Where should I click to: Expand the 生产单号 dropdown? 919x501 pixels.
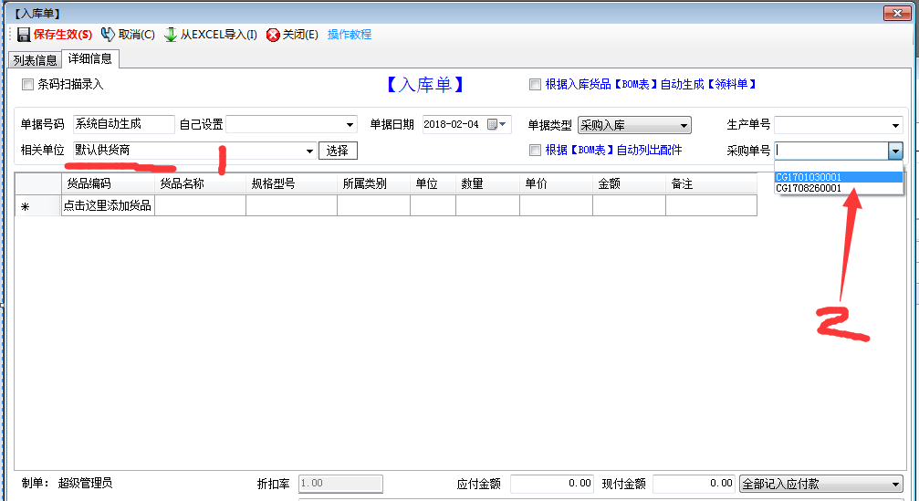895,125
